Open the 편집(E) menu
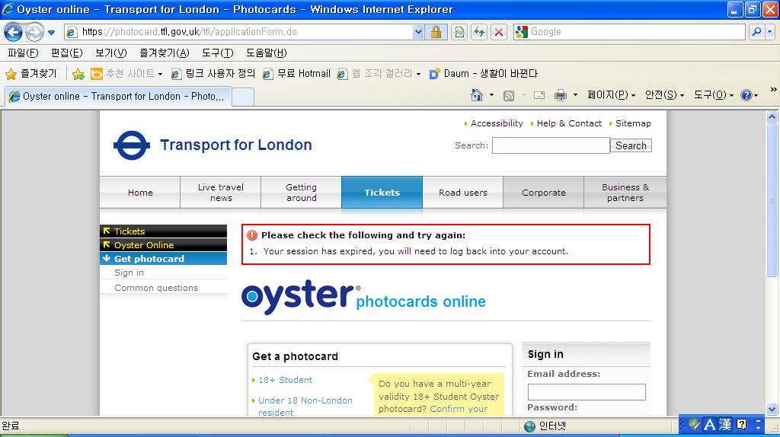Viewport: 780px width, 437px height. click(67, 53)
